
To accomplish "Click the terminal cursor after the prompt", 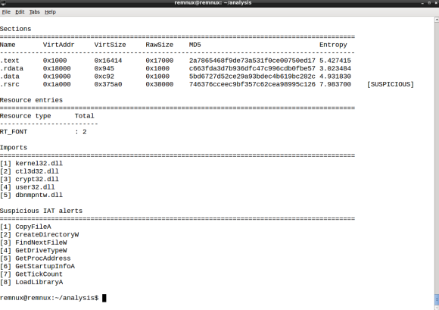I will (x=104, y=298).
